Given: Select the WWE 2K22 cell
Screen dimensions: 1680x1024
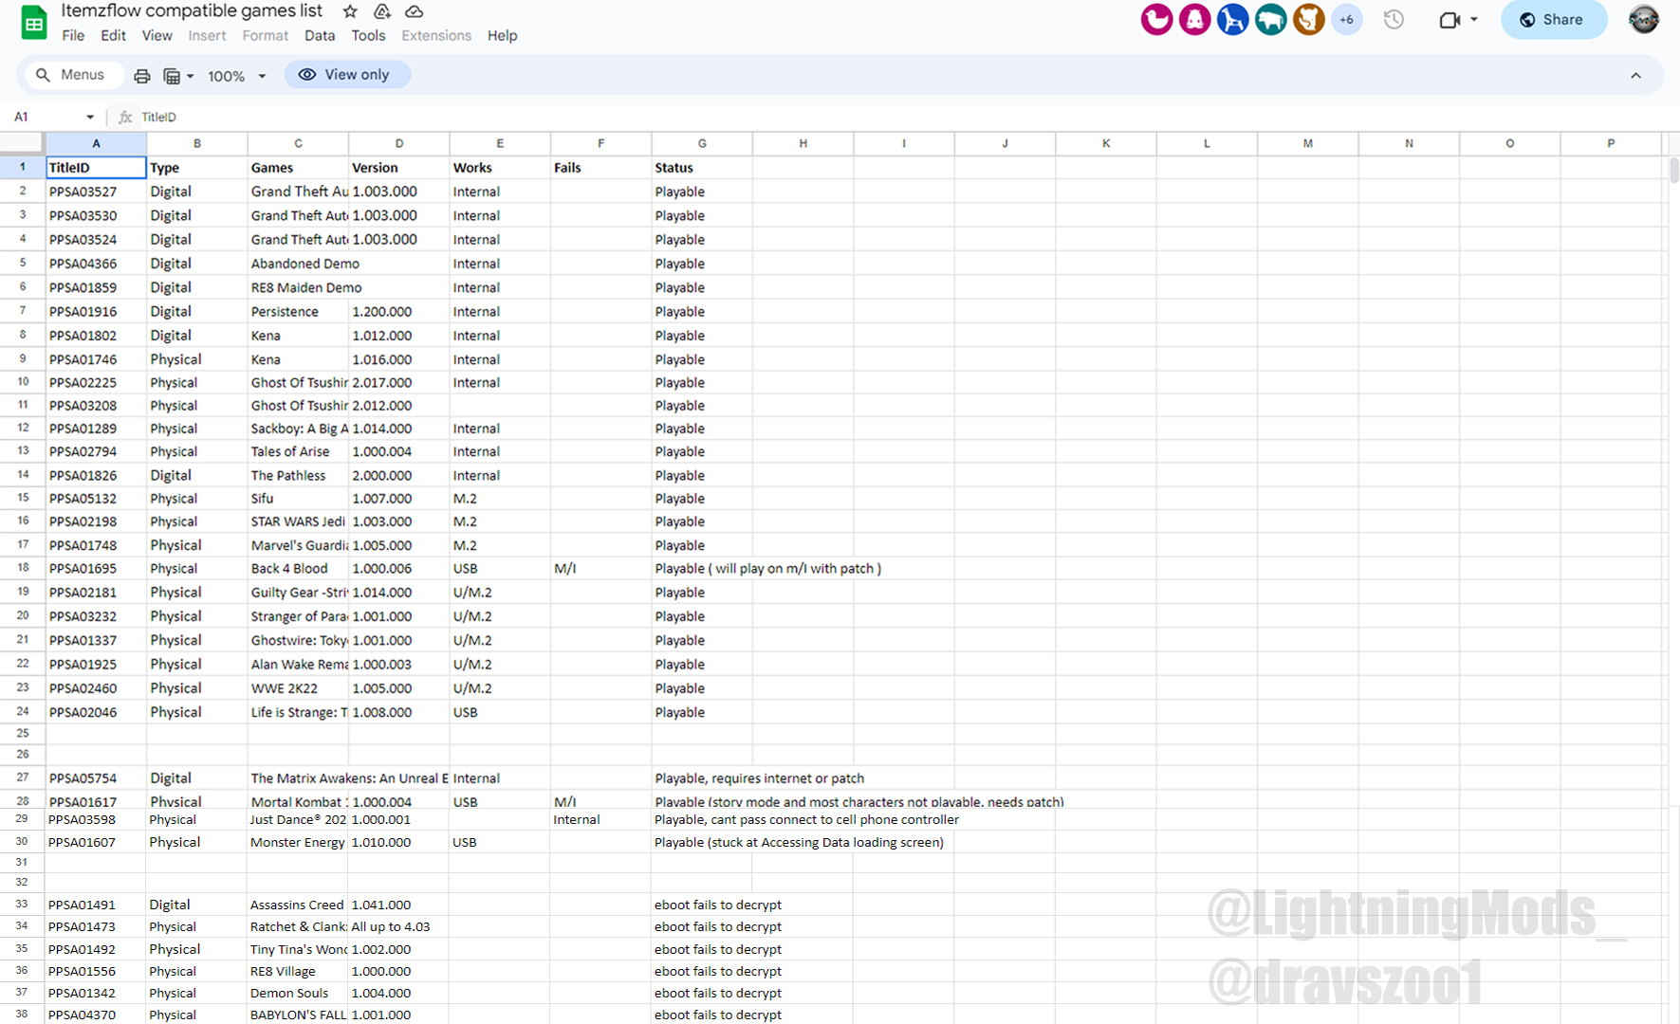Looking at the screenshot, I should coord(298,688).
